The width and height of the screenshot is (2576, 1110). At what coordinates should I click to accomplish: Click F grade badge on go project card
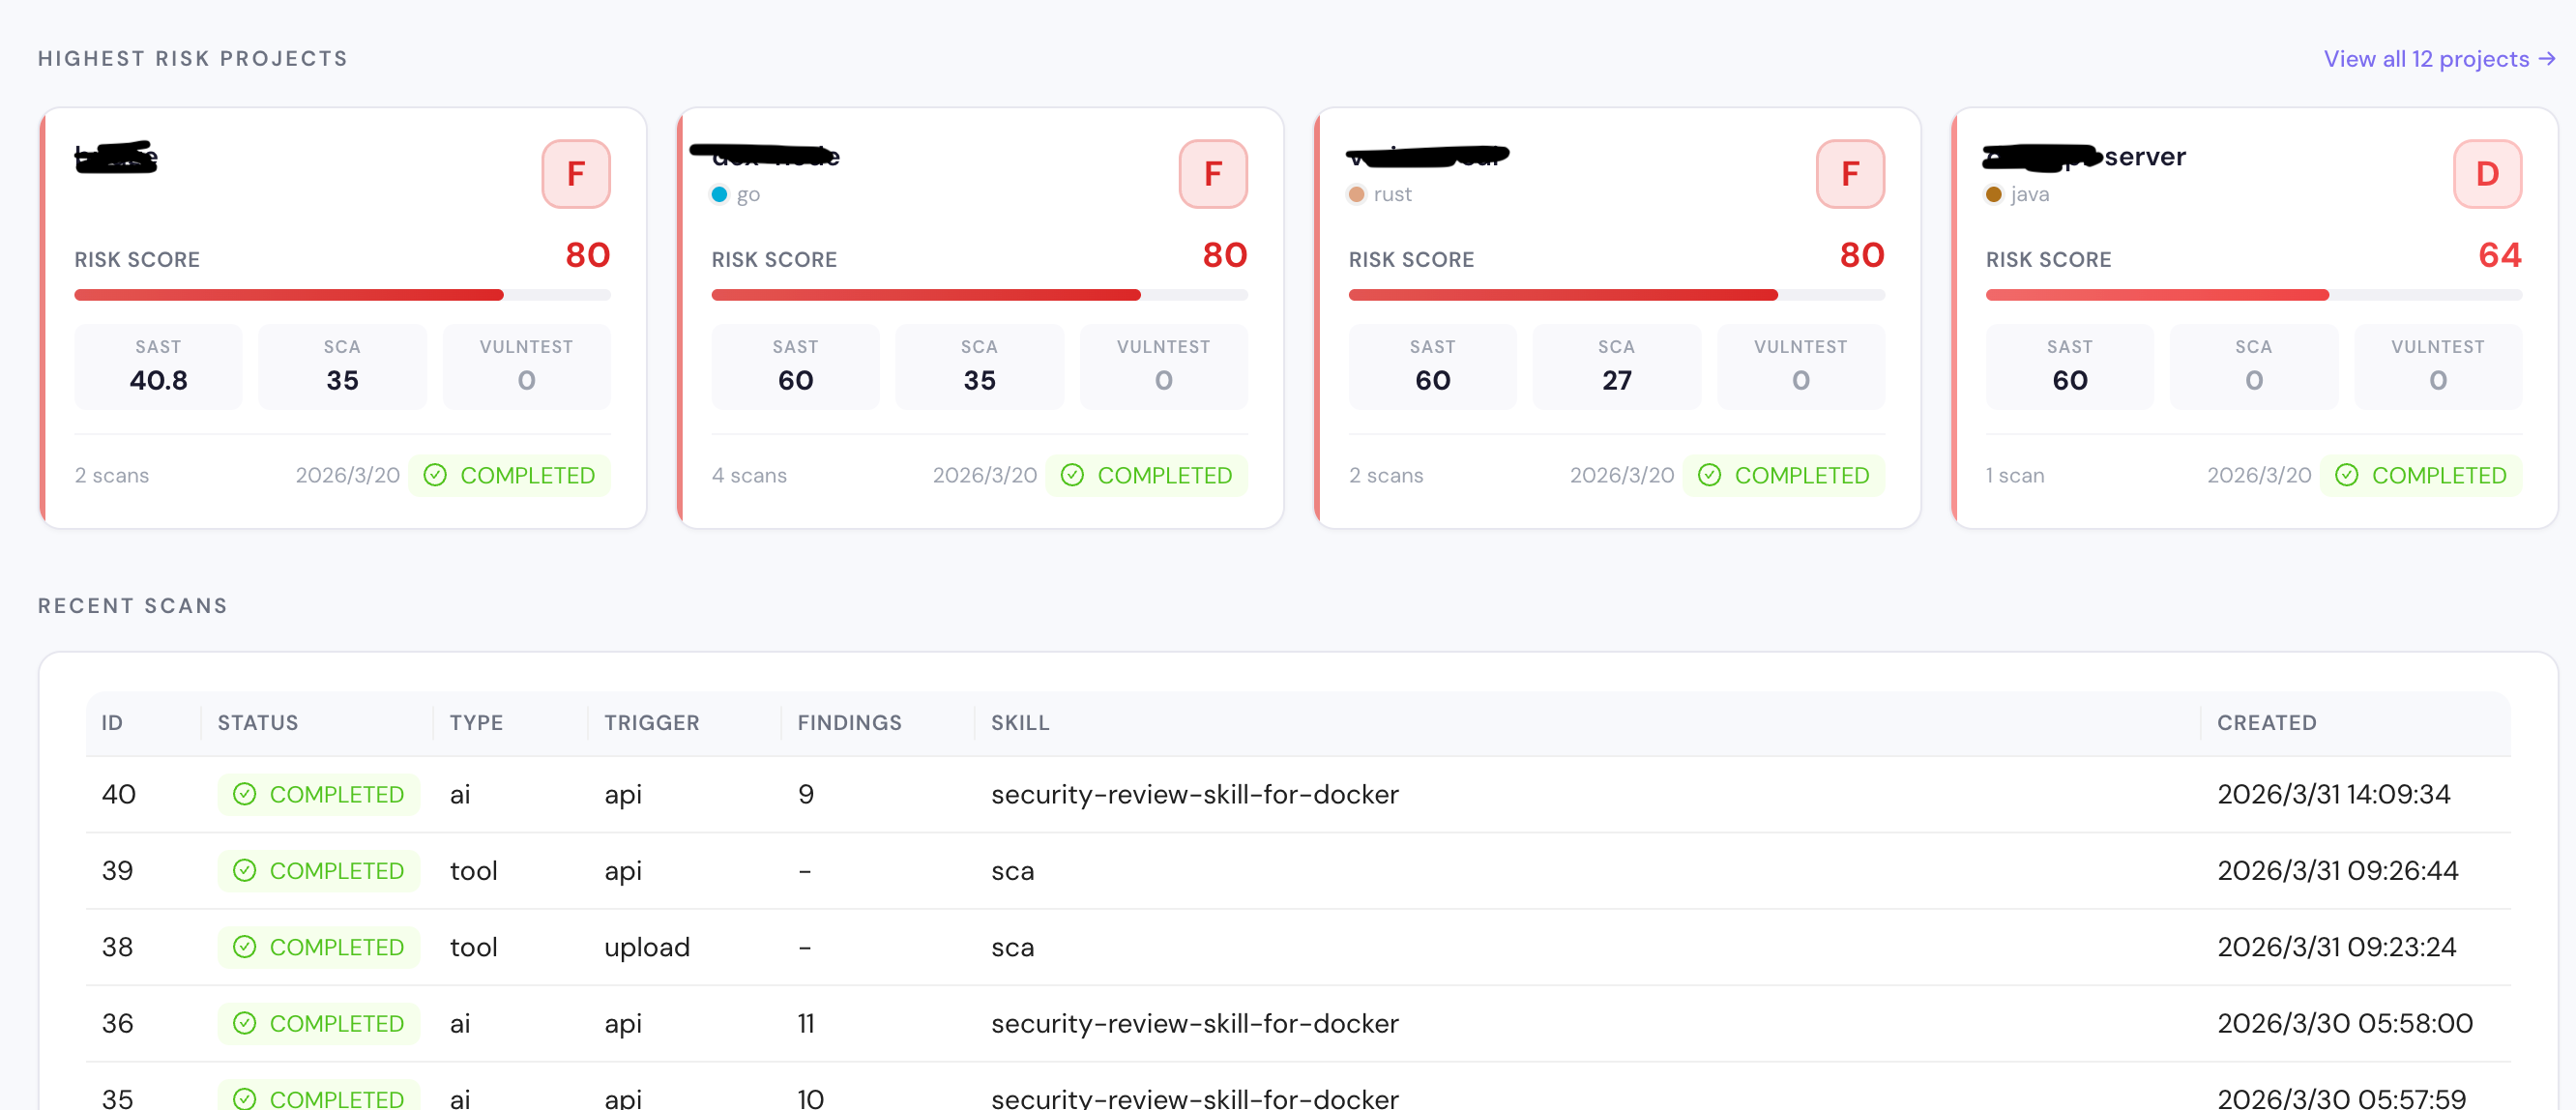pyautogui.click(x=1212, y=174)
